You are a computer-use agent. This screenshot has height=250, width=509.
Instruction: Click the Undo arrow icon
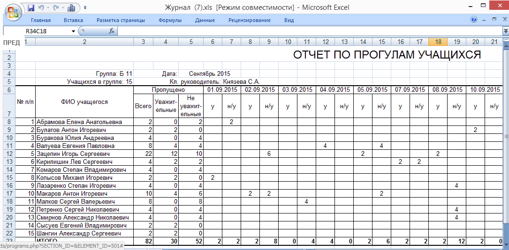[x=41, y=8]
